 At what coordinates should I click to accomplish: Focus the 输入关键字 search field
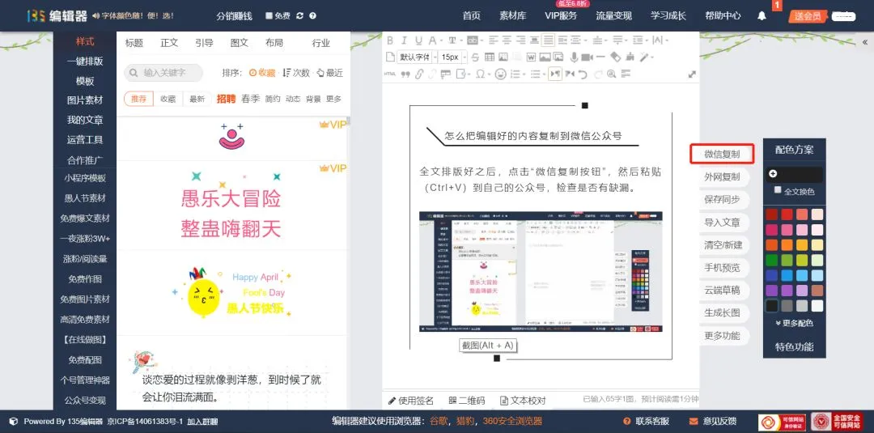point(163,73)
